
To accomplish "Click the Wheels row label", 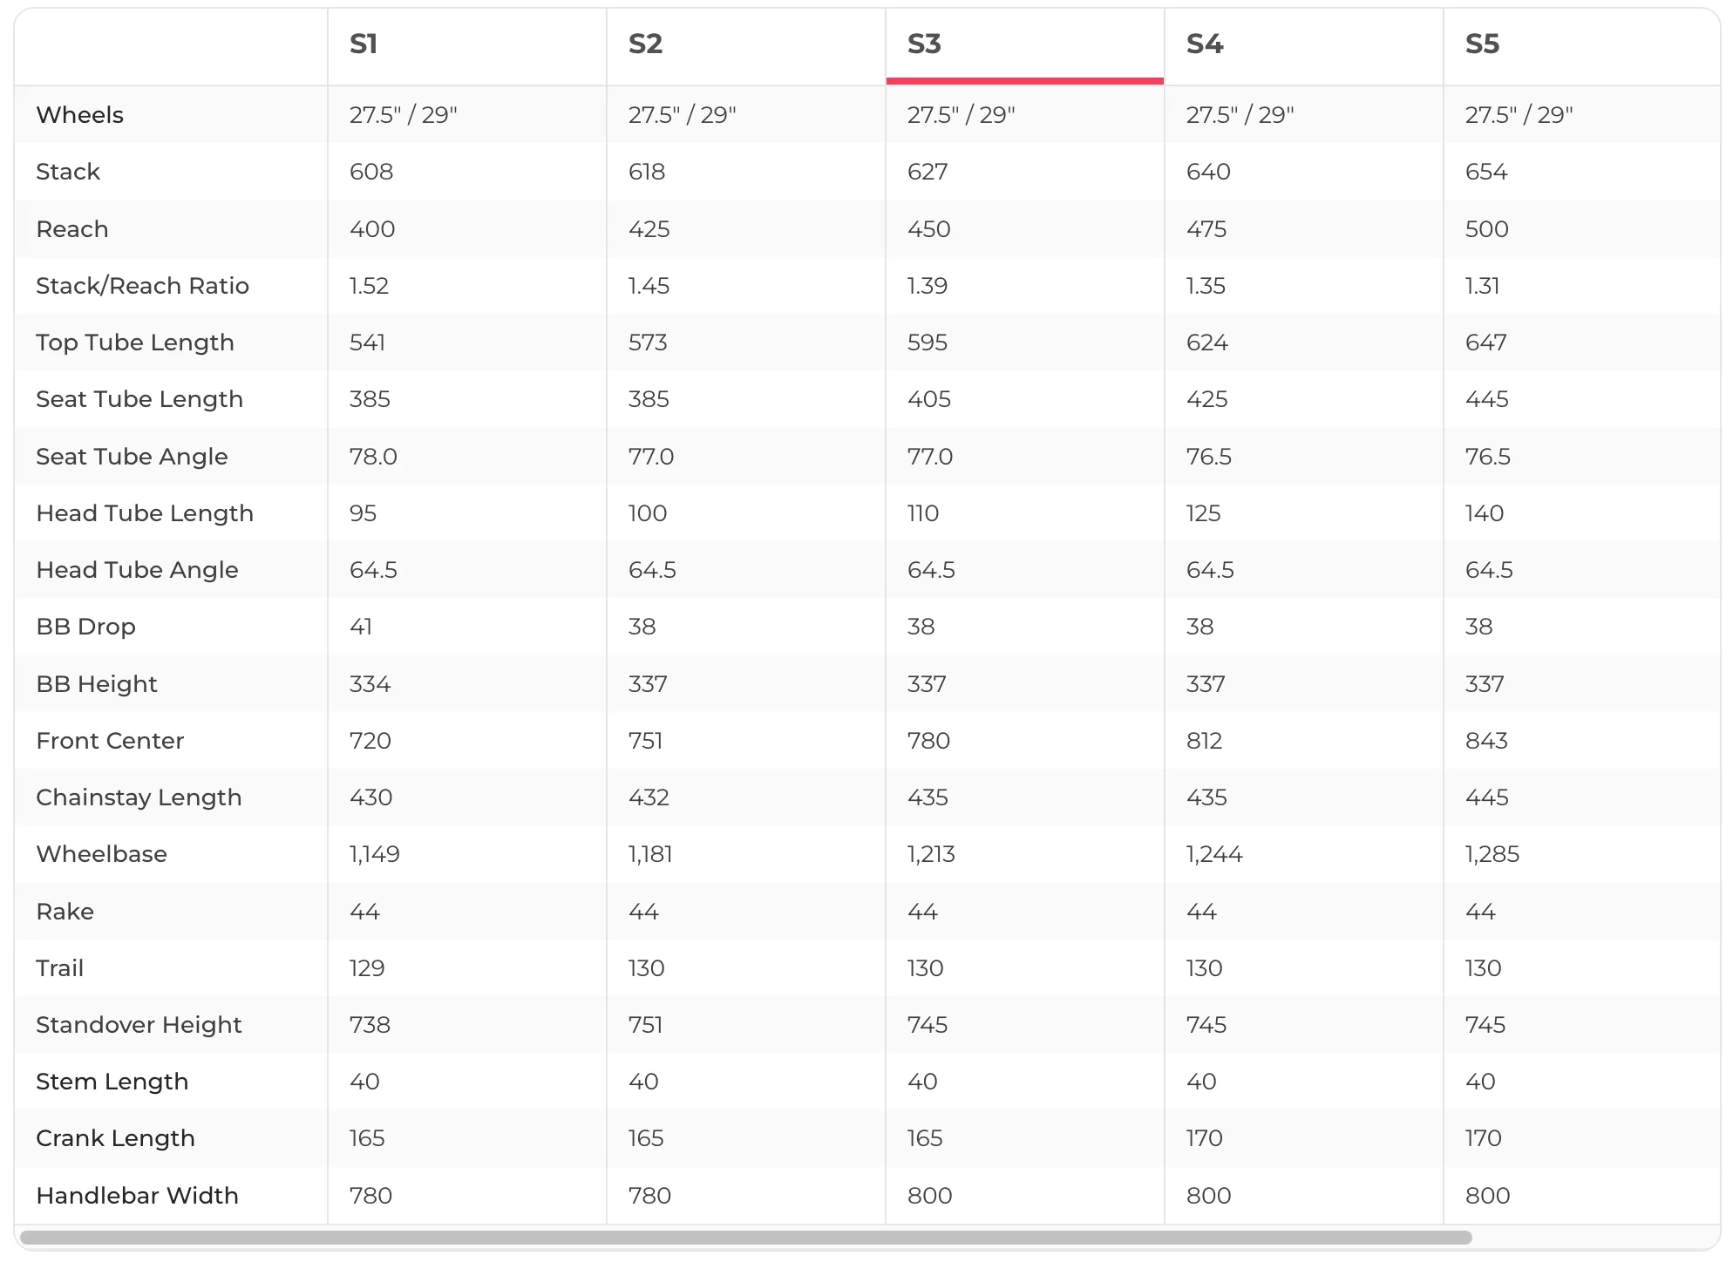I will coord(80,115).
